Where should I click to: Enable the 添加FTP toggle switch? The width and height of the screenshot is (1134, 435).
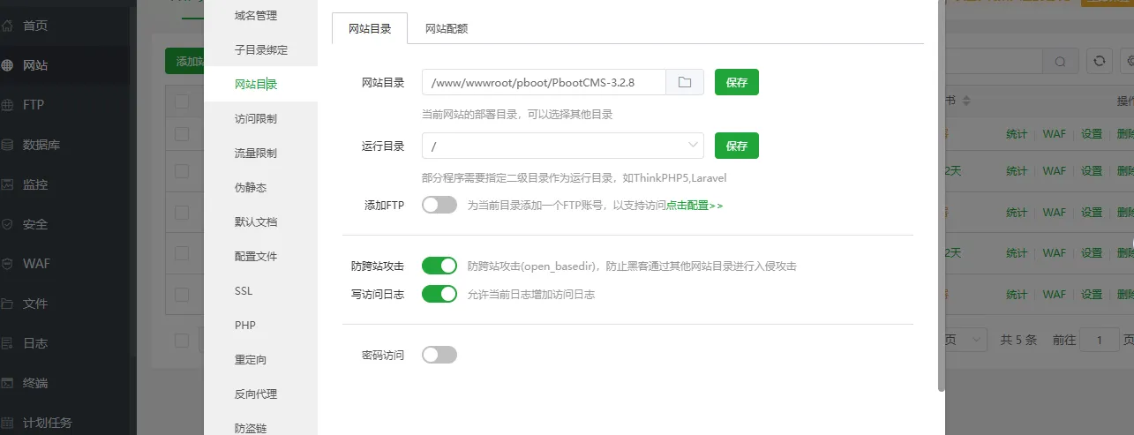[x=439, y=205]
